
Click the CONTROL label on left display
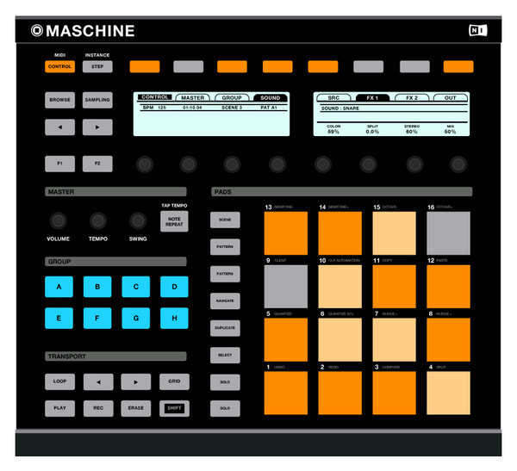tap(155, 97)
